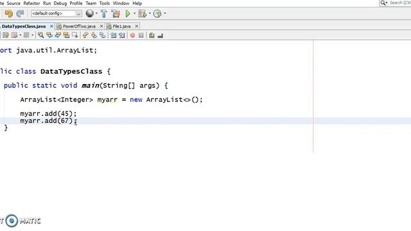Click the Last Edit icon in editor toolbar

[x=6, y=35]
